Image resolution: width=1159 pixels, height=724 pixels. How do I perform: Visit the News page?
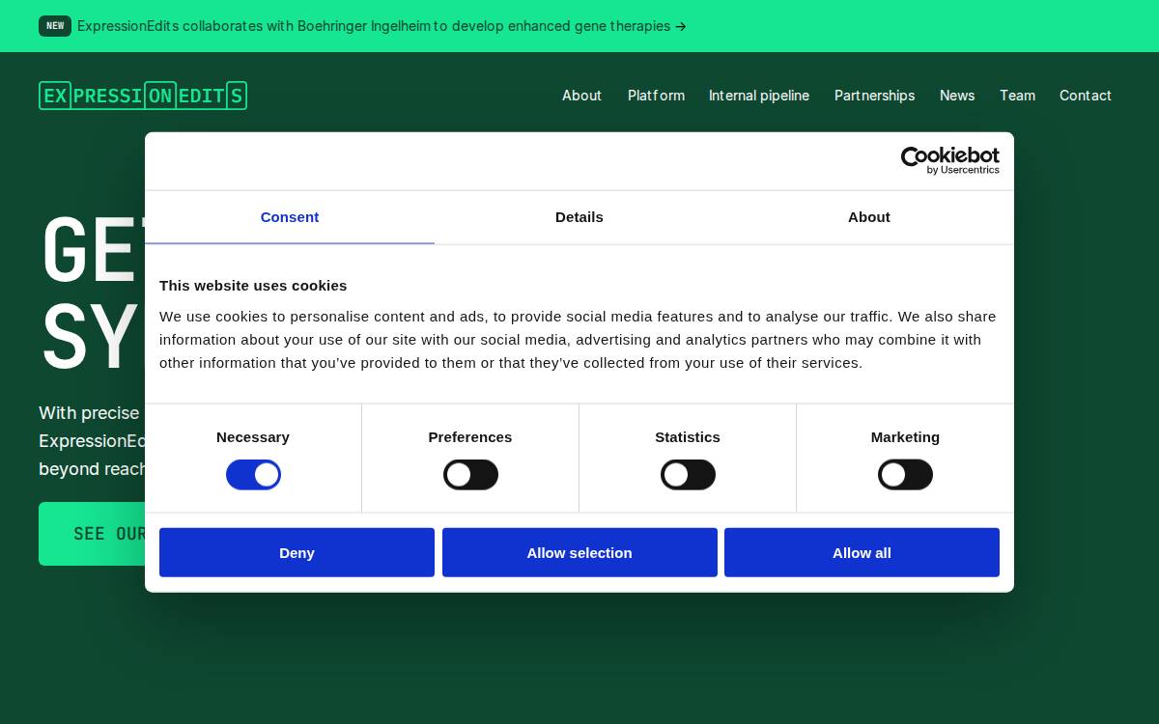point(957,96)
